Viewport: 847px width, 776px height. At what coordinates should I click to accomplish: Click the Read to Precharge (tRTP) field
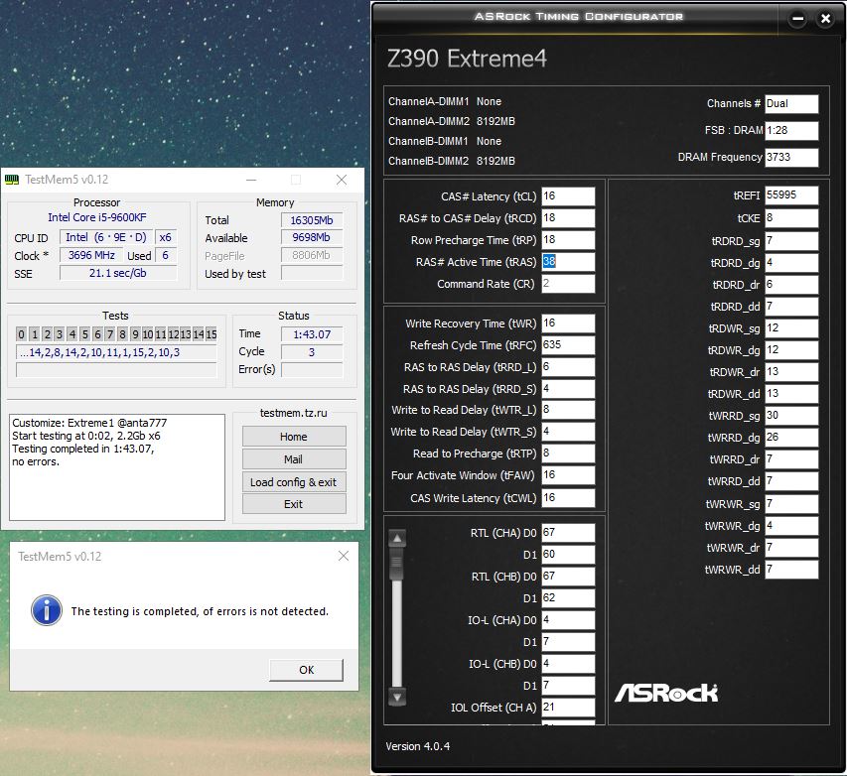pos(568,453)
